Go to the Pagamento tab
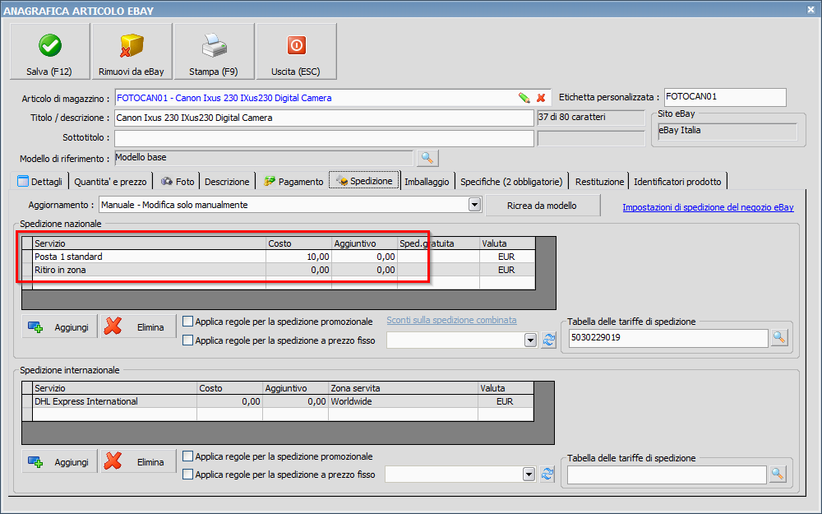The height and width of the screenshot is (514, 822). click(x=293, y=182)
